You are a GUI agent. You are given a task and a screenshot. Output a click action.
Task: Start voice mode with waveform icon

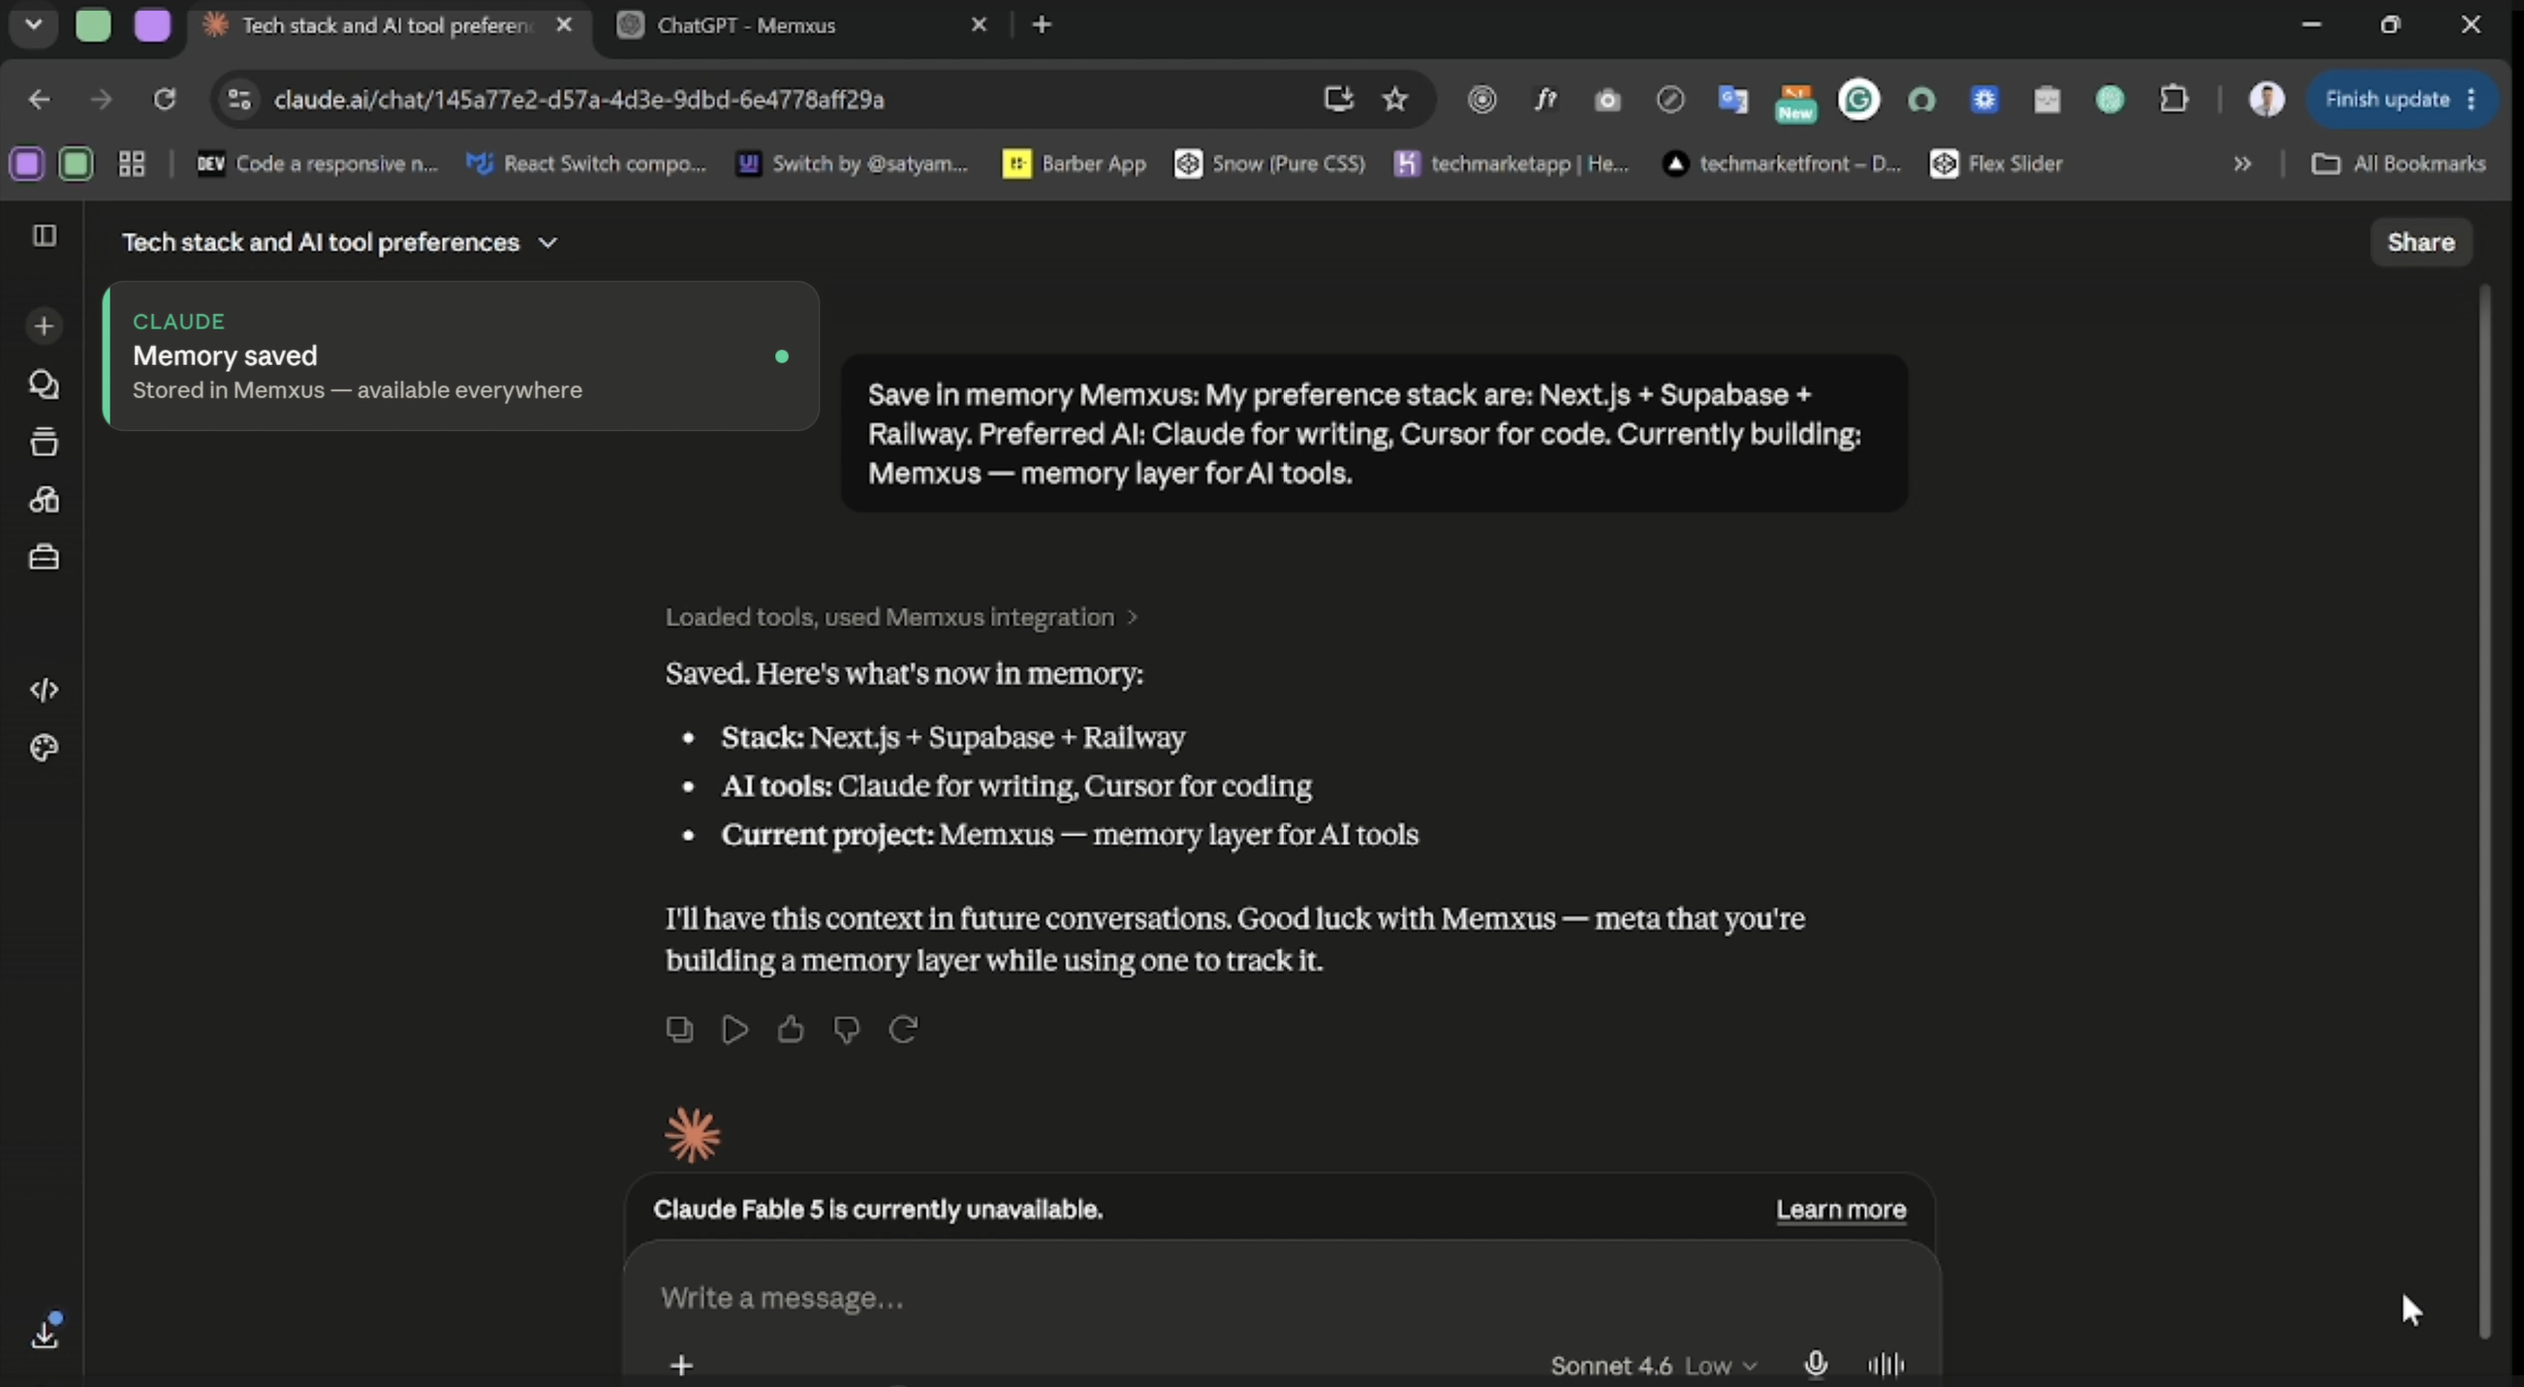(1886, 1365)
